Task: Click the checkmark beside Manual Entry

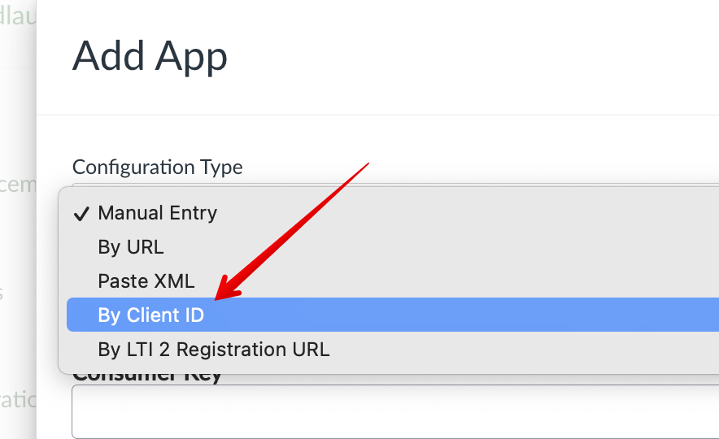Action: [81, 215]
